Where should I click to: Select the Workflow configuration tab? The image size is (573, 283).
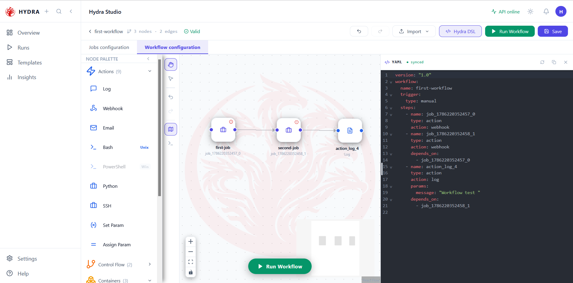click(x=173, y=47)
